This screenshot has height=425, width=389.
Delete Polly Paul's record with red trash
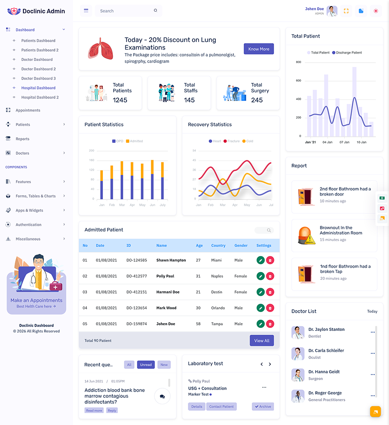point(270,276)
